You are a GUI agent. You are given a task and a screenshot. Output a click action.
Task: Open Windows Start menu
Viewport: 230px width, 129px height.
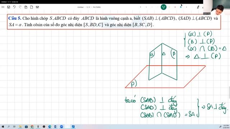pyautogui.click(x=3, y=126)
